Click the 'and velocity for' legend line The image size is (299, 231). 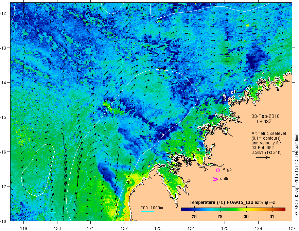pyautogui.click(x=266, y=143)
